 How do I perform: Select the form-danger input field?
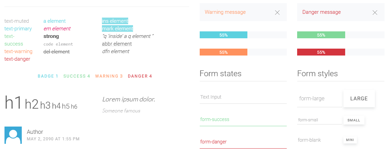243,142
